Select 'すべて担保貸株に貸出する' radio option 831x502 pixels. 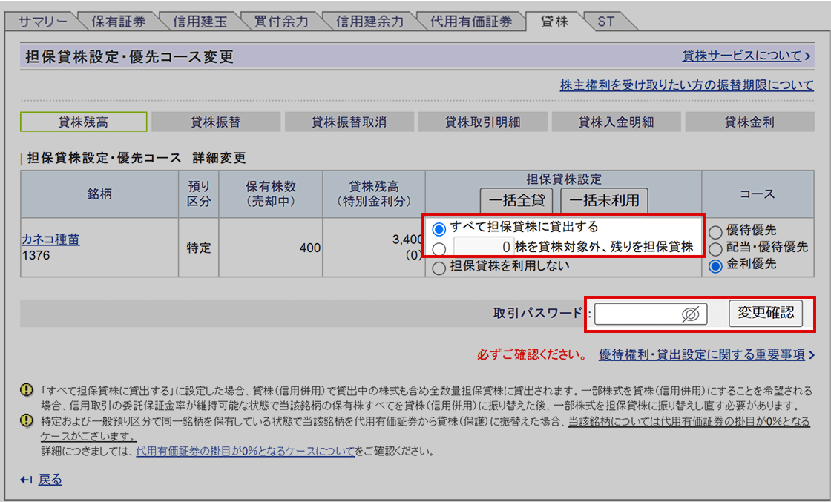click(x=439, y=229)
